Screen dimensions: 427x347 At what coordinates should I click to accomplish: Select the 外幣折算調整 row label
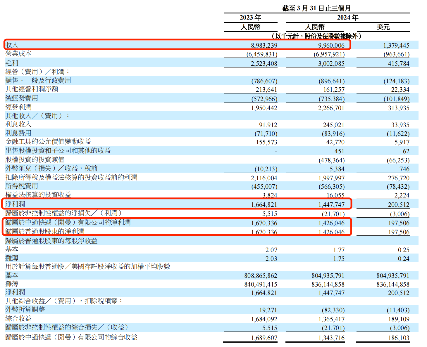point(25,310)
